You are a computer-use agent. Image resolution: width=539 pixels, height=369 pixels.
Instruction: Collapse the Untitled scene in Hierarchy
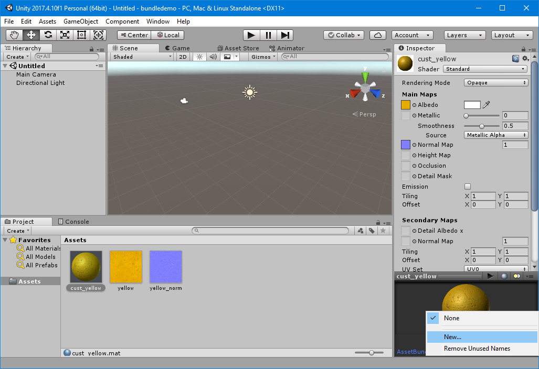pyautogui.click(x=5, y=66)
